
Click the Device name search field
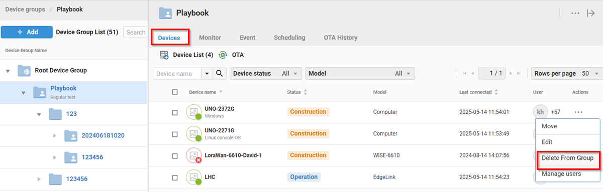point(177,74)
